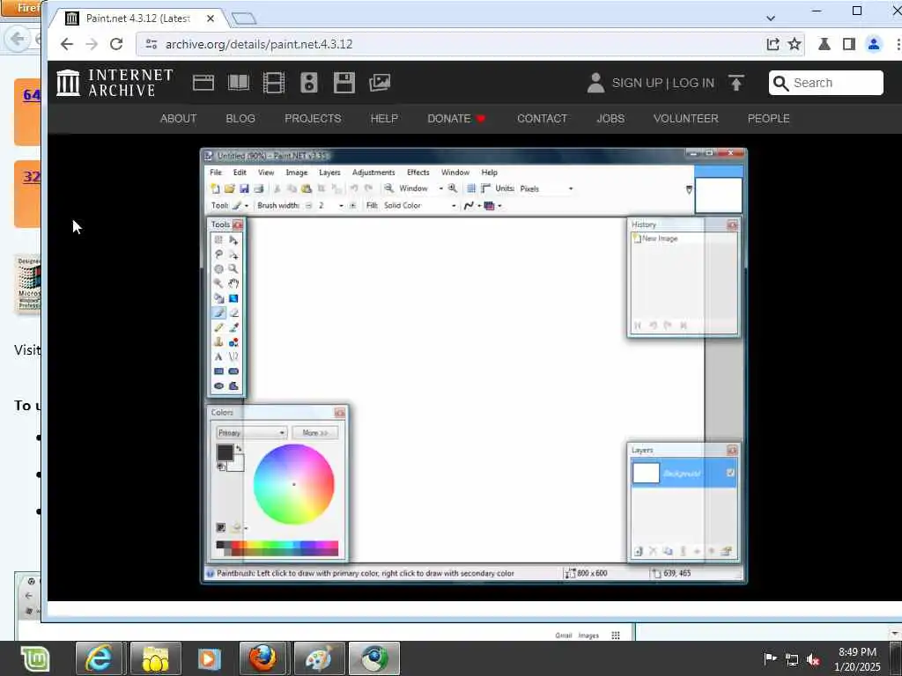Open the Internet Archive Video film icon
Image resolution: width=902 pixels, height=676 pixels.
(274, 83)
